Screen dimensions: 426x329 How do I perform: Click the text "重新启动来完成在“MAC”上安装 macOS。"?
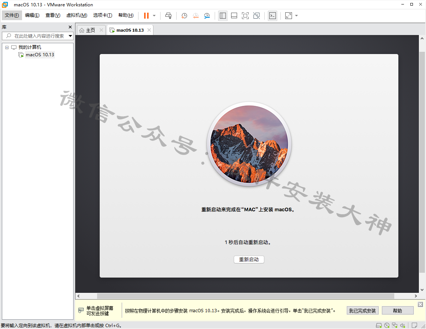click(248, 210)
